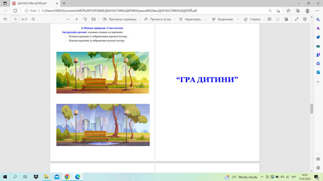Viewport: 323px width, 181px height.
Task: Open sidebar Discover sparkle icon
Action: [318, 28]
